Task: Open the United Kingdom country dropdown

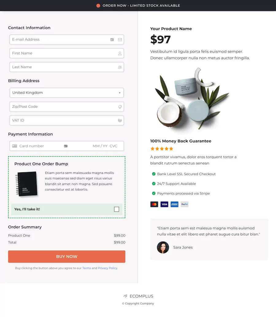Action: [67, 93]
